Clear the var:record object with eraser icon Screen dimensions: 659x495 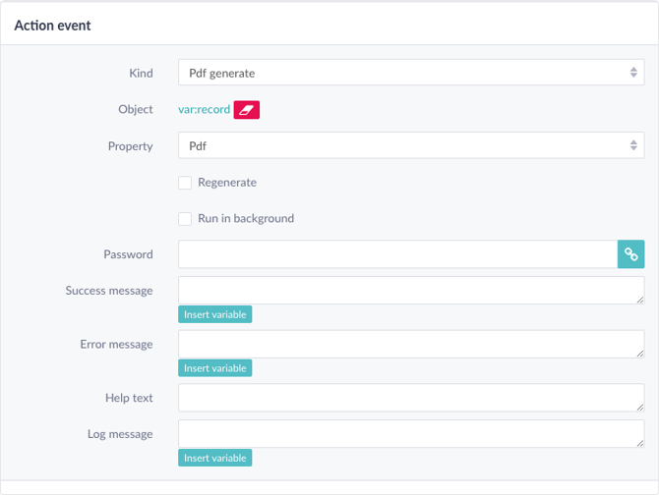tap(246, 110)
